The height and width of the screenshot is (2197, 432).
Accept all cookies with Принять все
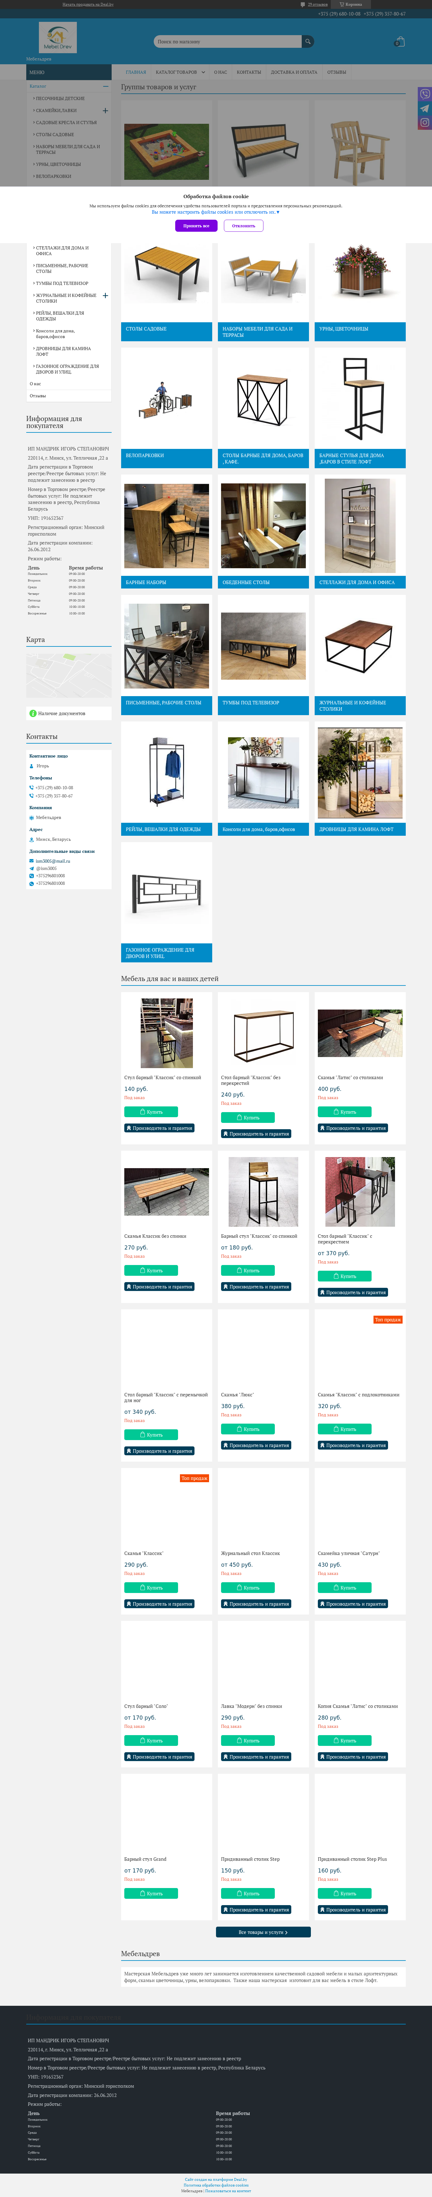click(x=196, y=226)
